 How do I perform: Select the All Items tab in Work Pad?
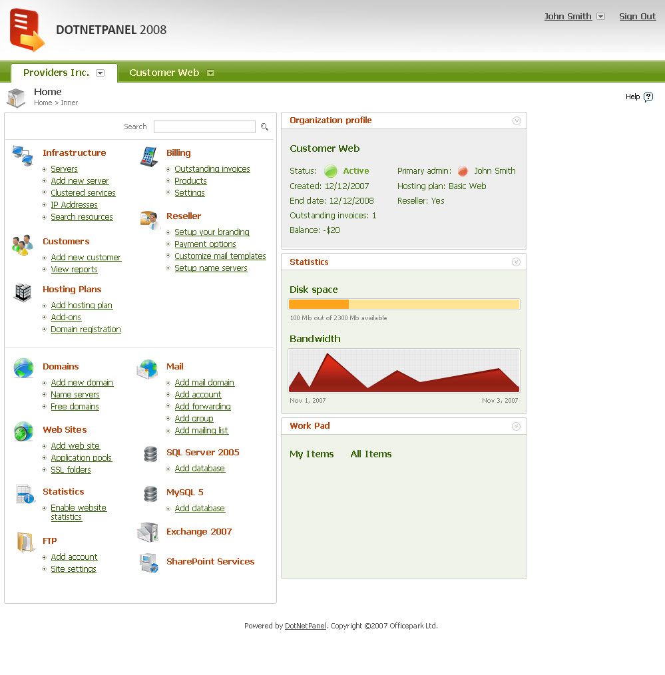tap(371, 454)
